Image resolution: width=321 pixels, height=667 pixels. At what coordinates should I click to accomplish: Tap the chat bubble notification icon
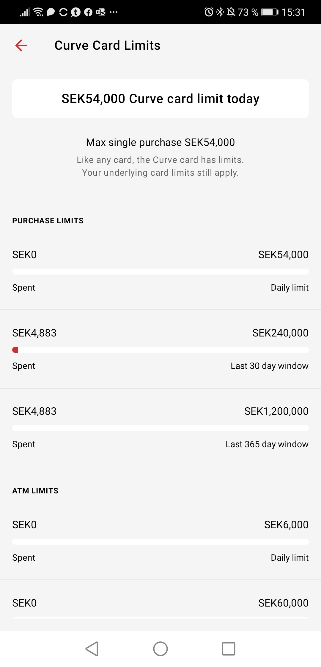[x=51, y=12]
